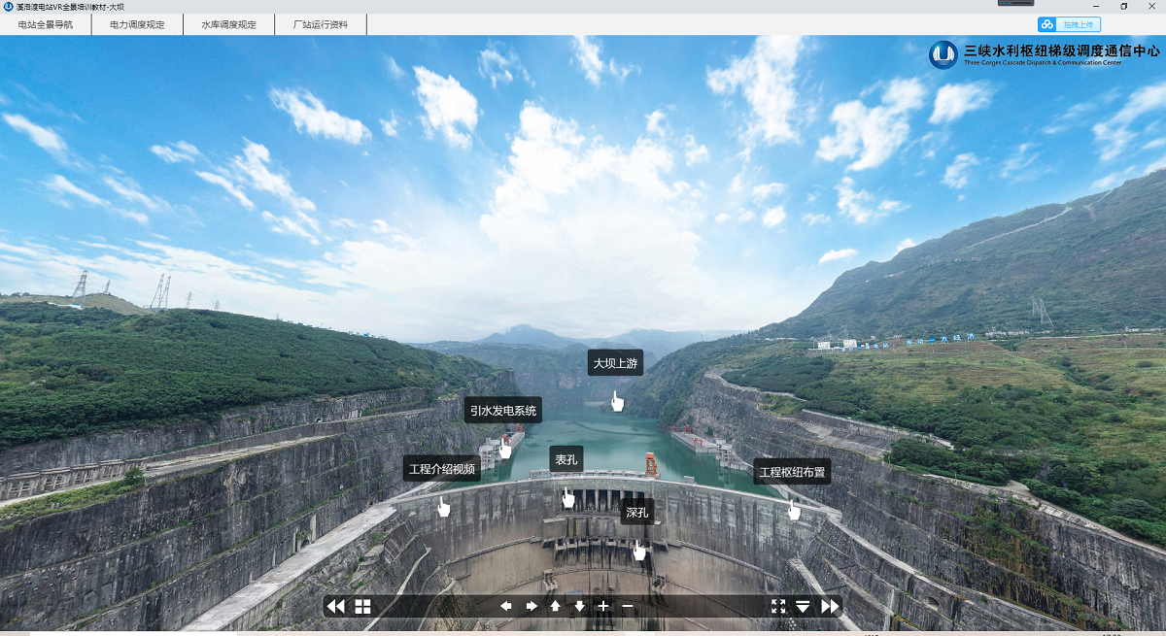The image size is (1166, 636).
Task: Click the blue cloud upload icon
Action: 1047,24
